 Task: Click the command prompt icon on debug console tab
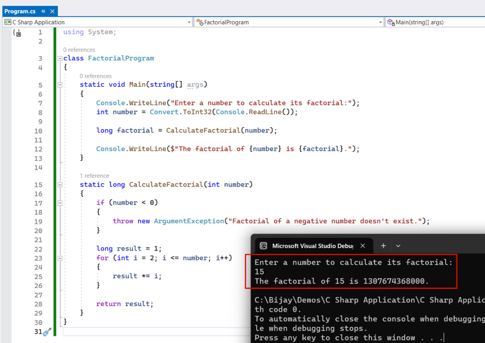tap(264, 246)
